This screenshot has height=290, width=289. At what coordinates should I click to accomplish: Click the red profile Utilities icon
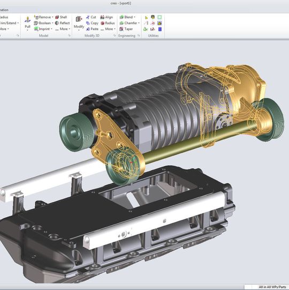(x=153, y=29)
